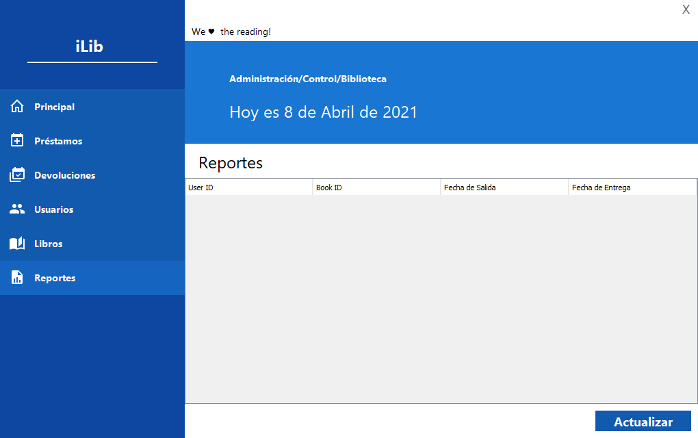Viewport: 698px width, 438px height.
Task: Click the Administración/Control/Biblioteca breadcrumb text
Action: pyautogui.click(x=308, y=79)
